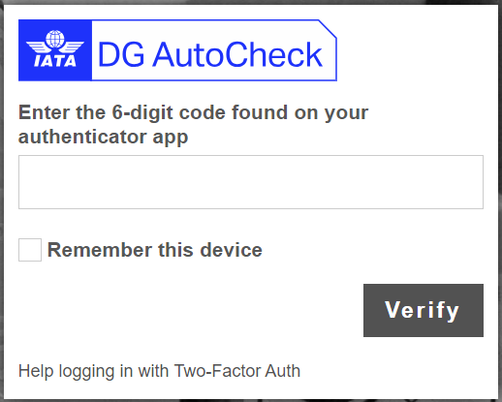Tick the Remember this device checkbox
This screenshot has width=502, height=402.
point(30,250)
